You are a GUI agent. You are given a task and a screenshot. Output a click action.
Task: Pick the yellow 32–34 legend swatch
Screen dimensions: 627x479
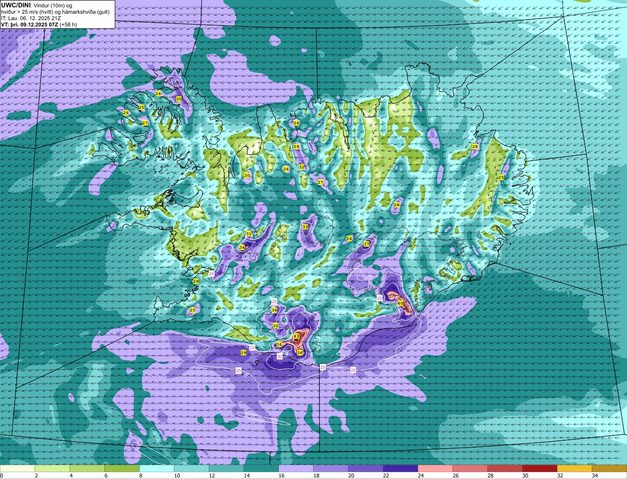click(x=574, y=469)
